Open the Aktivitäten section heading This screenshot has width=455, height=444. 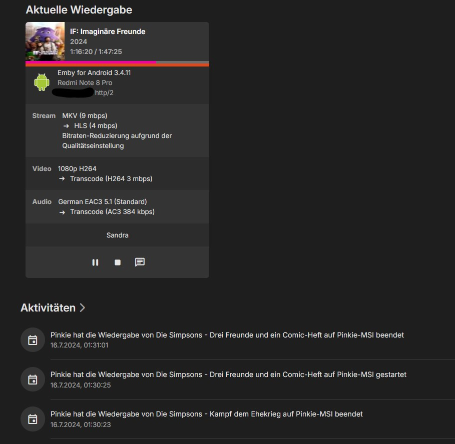(48, 308)
